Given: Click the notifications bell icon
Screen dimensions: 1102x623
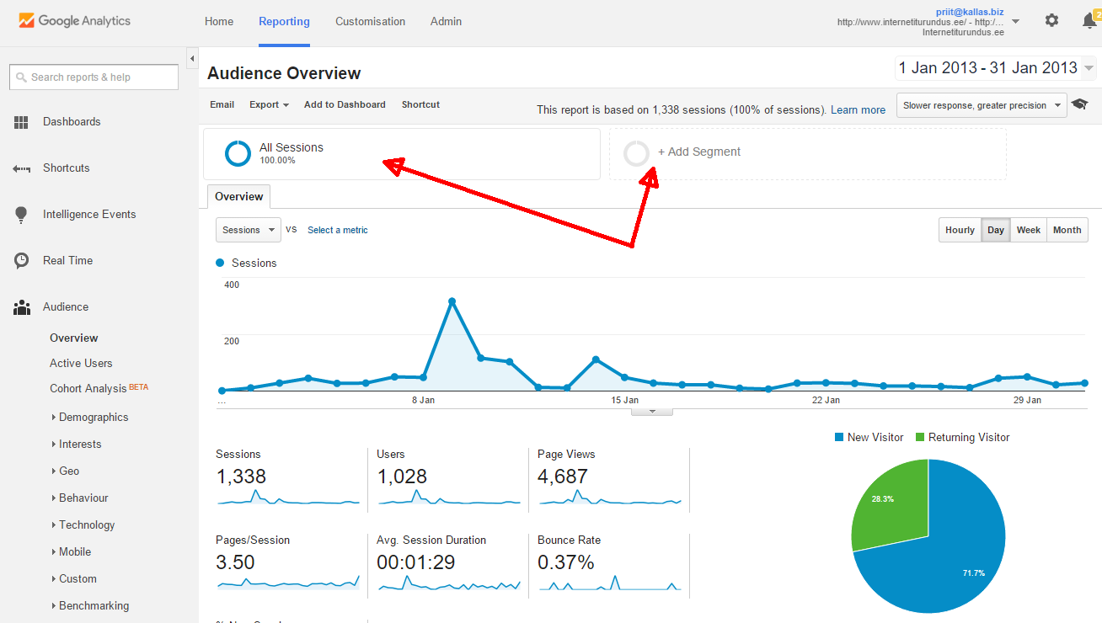Looking at the screenshot, I should [1089, 21].
